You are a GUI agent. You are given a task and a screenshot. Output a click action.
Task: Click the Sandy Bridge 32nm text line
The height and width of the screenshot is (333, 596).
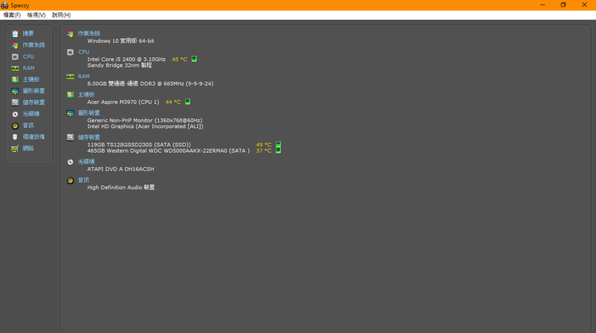click(119, 65)
